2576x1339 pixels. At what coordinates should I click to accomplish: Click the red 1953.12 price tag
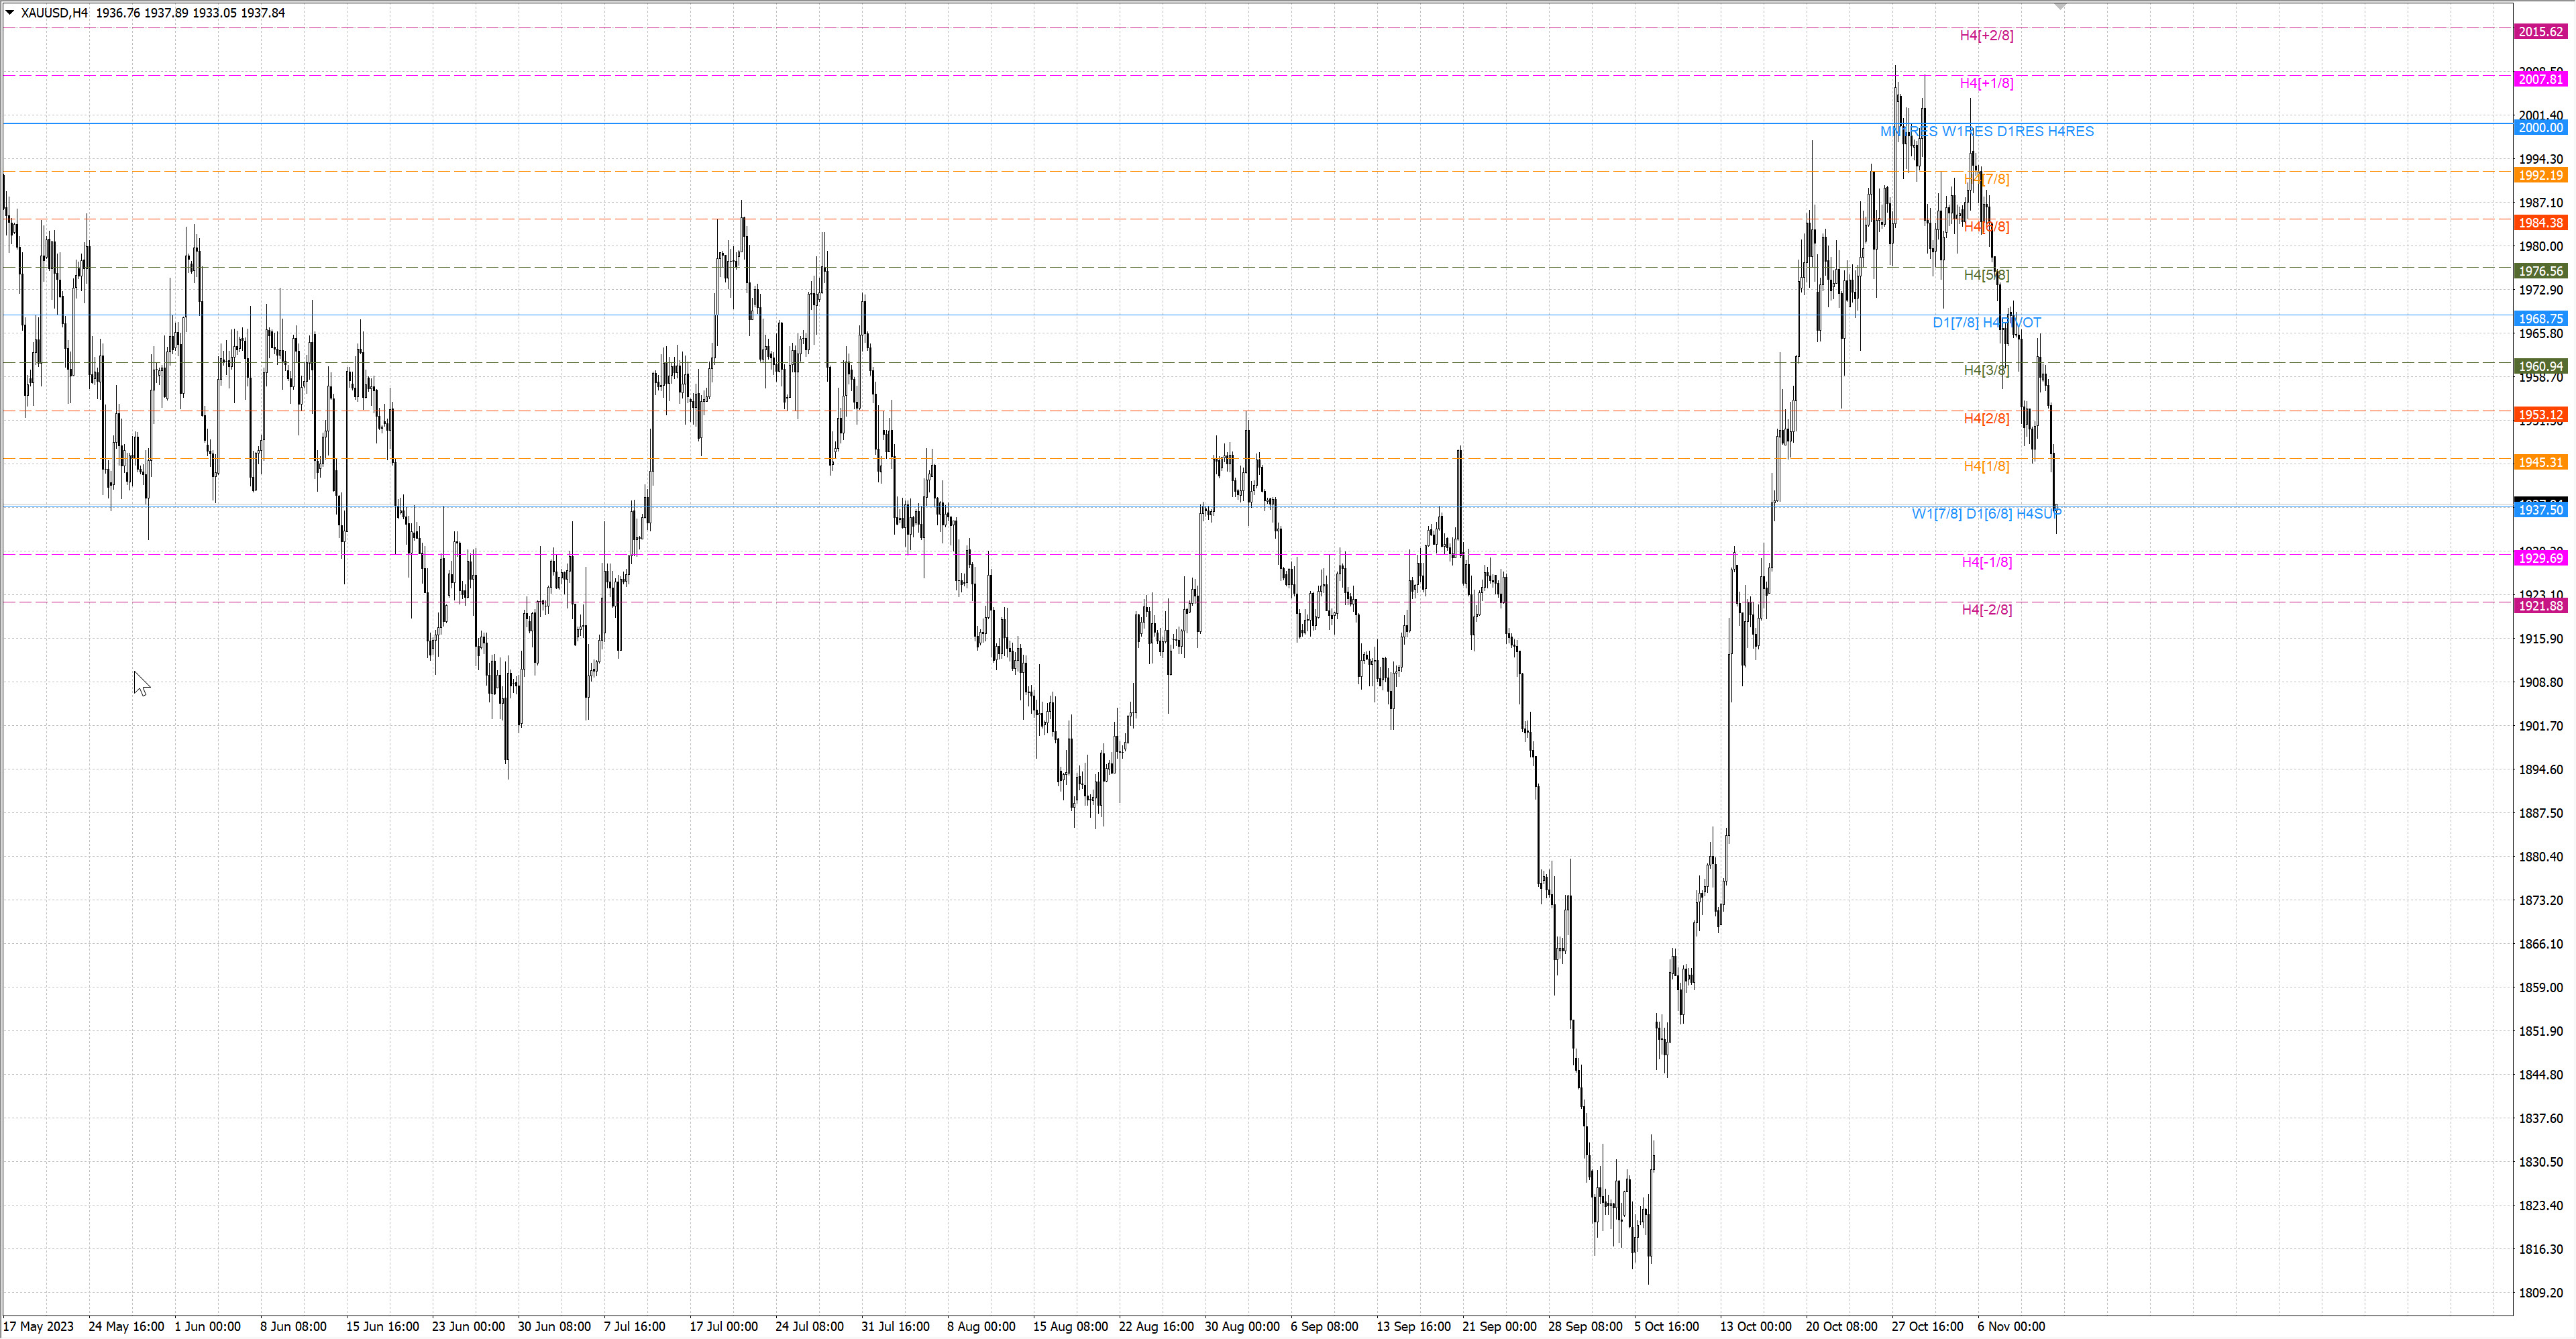(2540, 415)
